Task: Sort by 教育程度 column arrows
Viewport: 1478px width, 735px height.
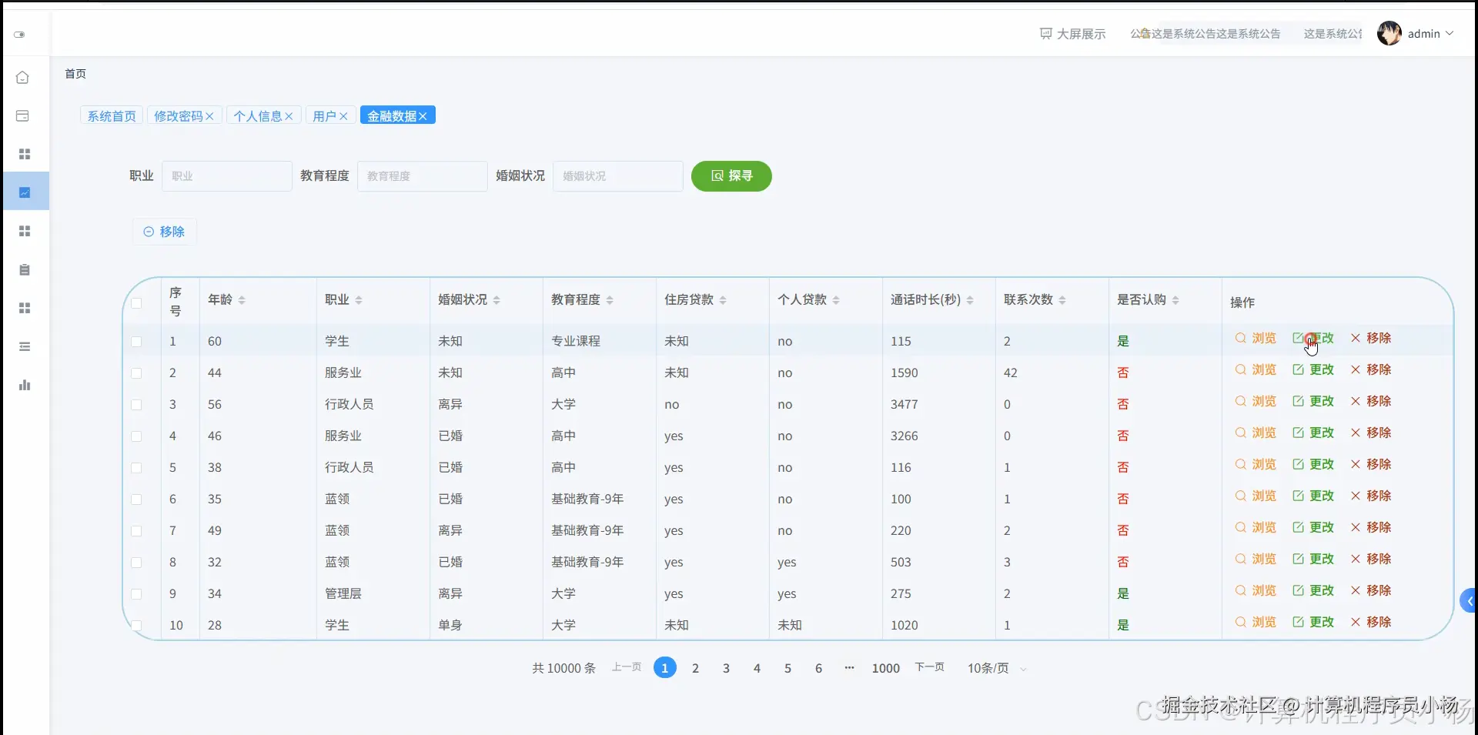Action: (x=610, y=300)
